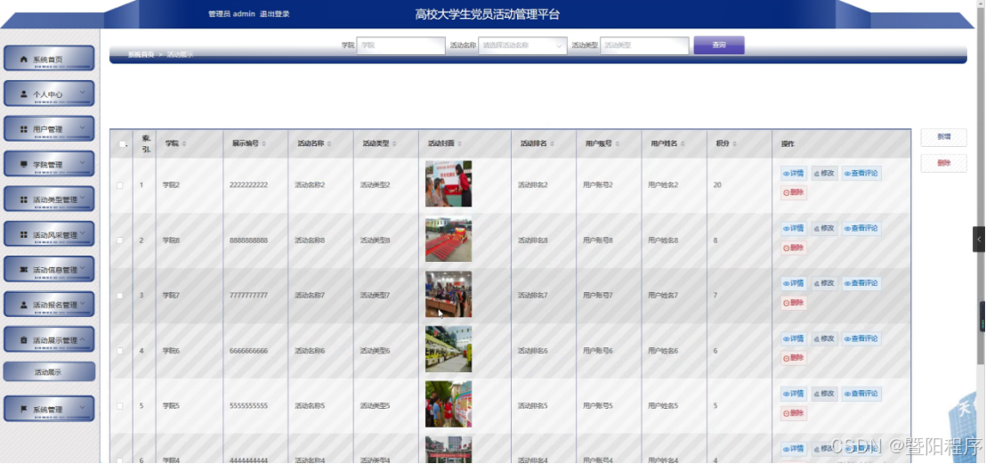
Task: Click the grid icon of 活动类型管理
Action: pyautogui.click(x=24, y=199)
